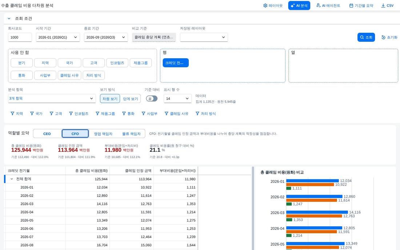This screenshot has width=400, height=250.
Task: Toggle the 기준 대비 switch
Action: point(152,99)
